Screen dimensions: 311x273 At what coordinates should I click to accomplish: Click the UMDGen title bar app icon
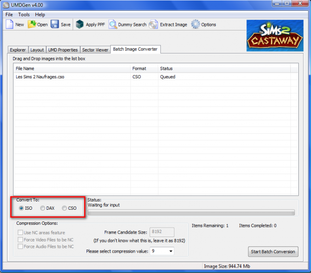6,5
